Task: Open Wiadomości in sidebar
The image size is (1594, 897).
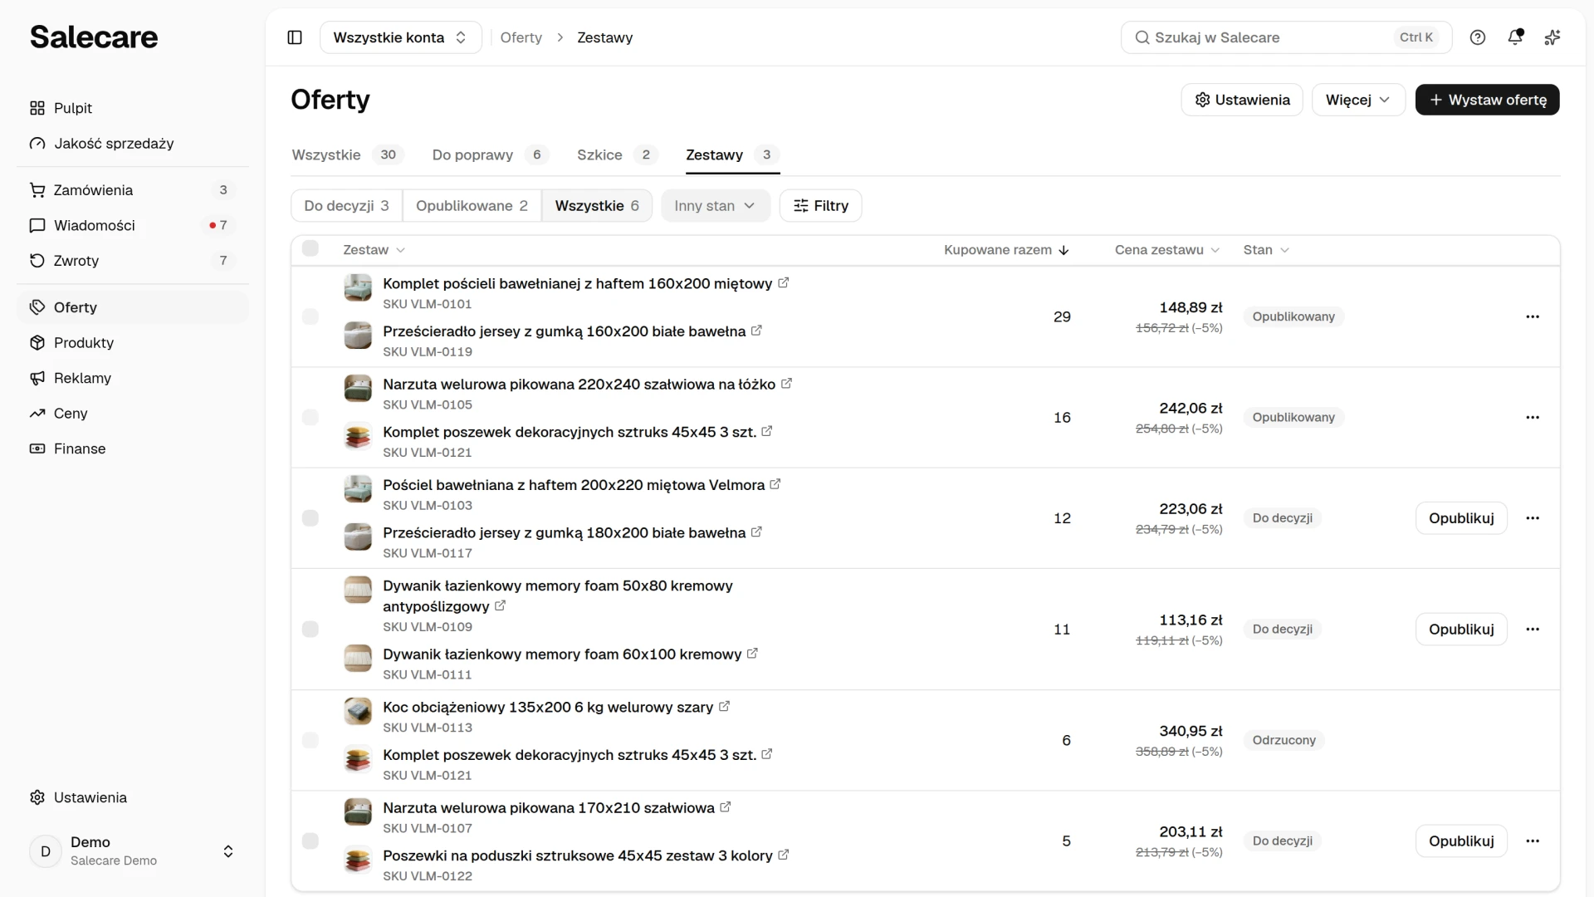Action: click(x=133, y=225)
